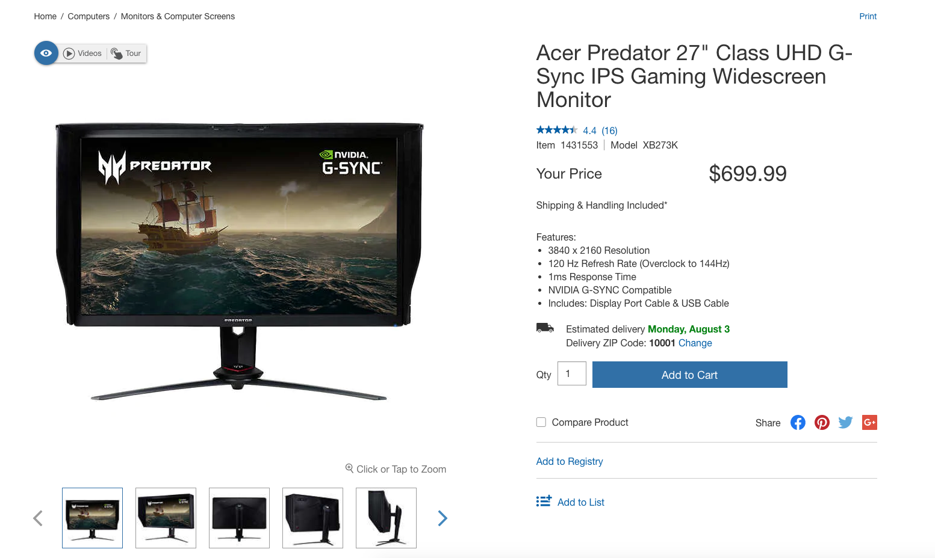Viewport: 935px width, 558px height.
Task: Share product on Twitter
Action: click(846, 423)
